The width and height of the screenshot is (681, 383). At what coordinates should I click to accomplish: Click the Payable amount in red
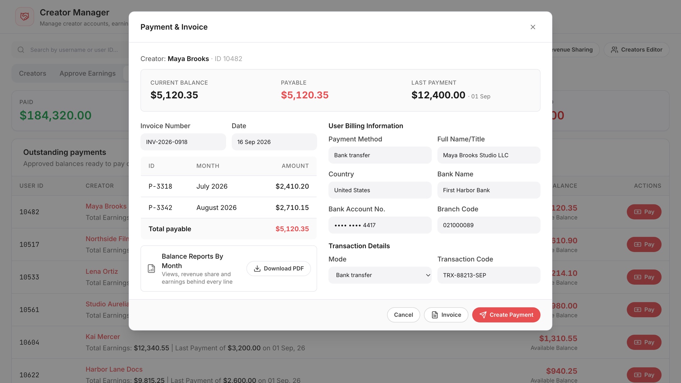click(x=305, y=95)
